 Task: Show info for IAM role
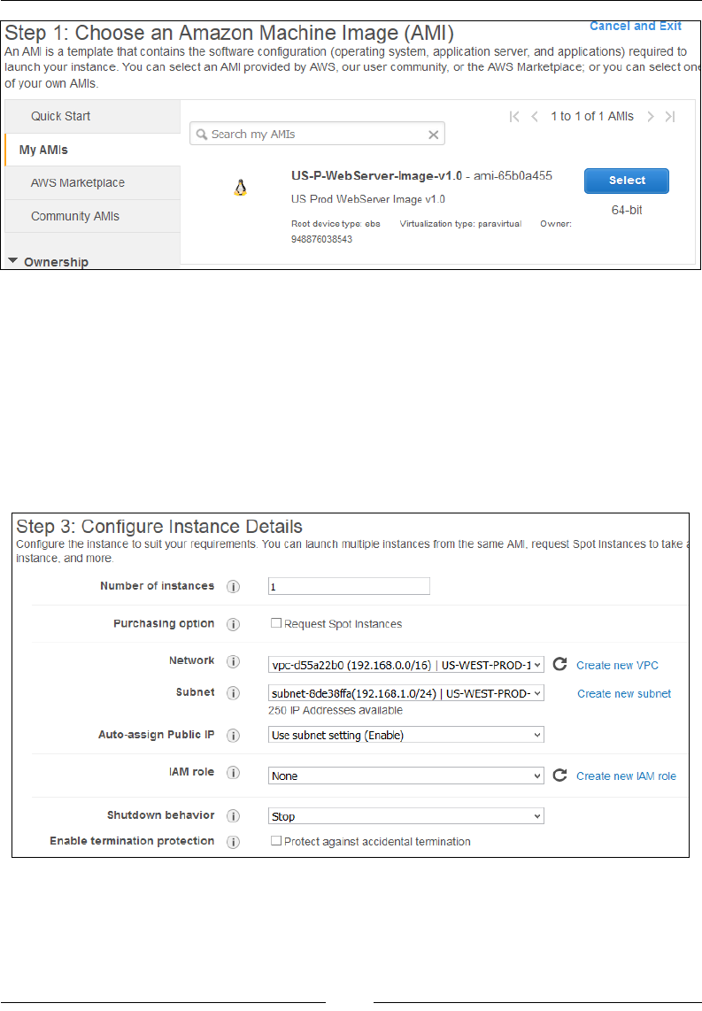(x=234, y=773)
